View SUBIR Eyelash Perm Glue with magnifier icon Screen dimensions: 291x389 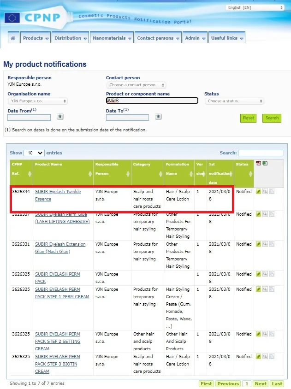pos(265,214)
